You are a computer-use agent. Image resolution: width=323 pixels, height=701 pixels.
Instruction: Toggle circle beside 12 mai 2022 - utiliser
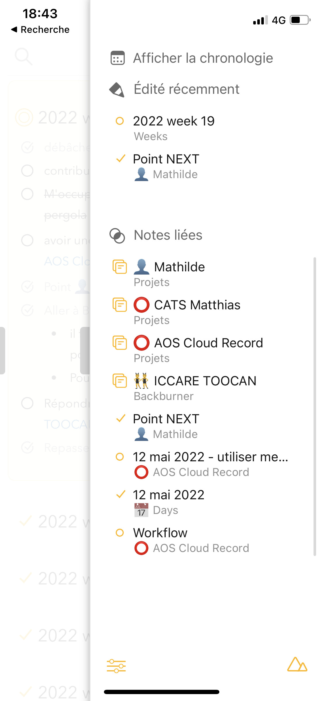[x=120, y=457]
